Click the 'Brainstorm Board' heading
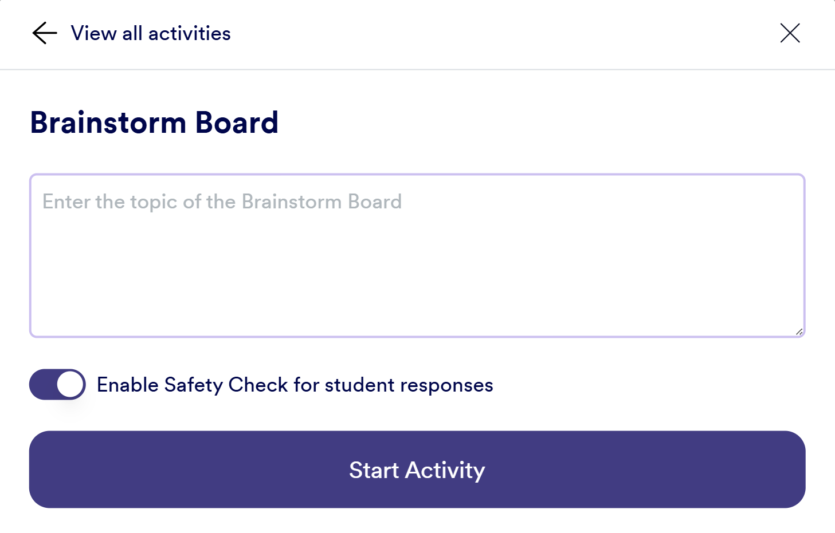This screenshot has height=533, width=835. pyautogui.click(x=154, y=123)
